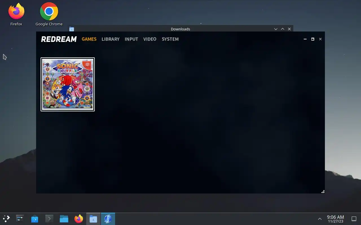Launch Firefox from the taskbar
The image size is (361, 225).
tap(79, 219)
